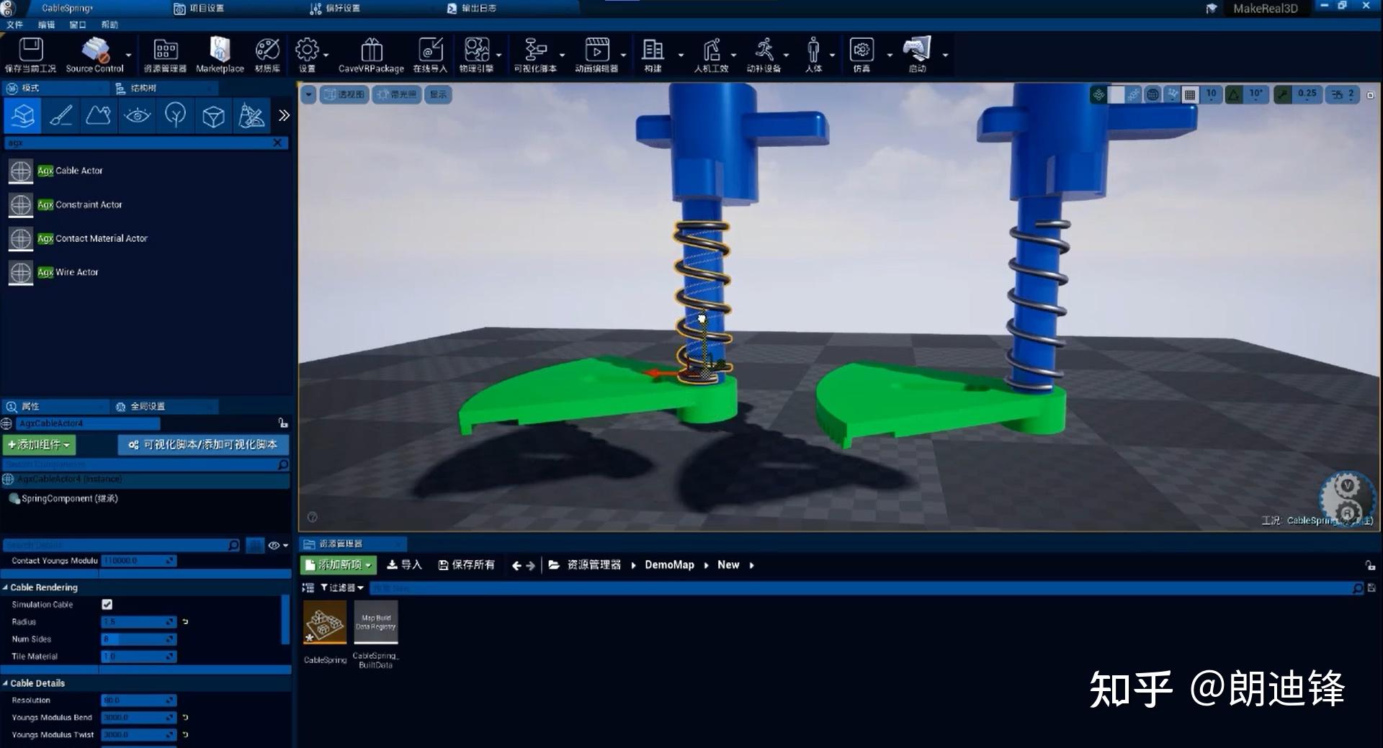1383x748 pixels.
Task: Click the Radius value slider field
Action: 137,621
